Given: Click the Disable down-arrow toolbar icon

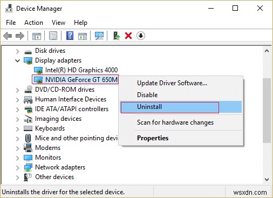Looking at the screenshot, I should coord(141,36).
